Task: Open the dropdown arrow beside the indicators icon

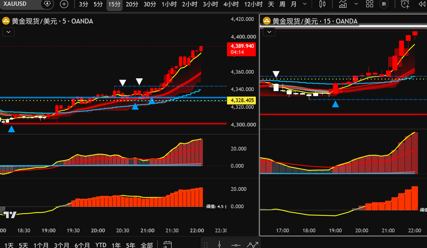Action: (x=357, y=4)
